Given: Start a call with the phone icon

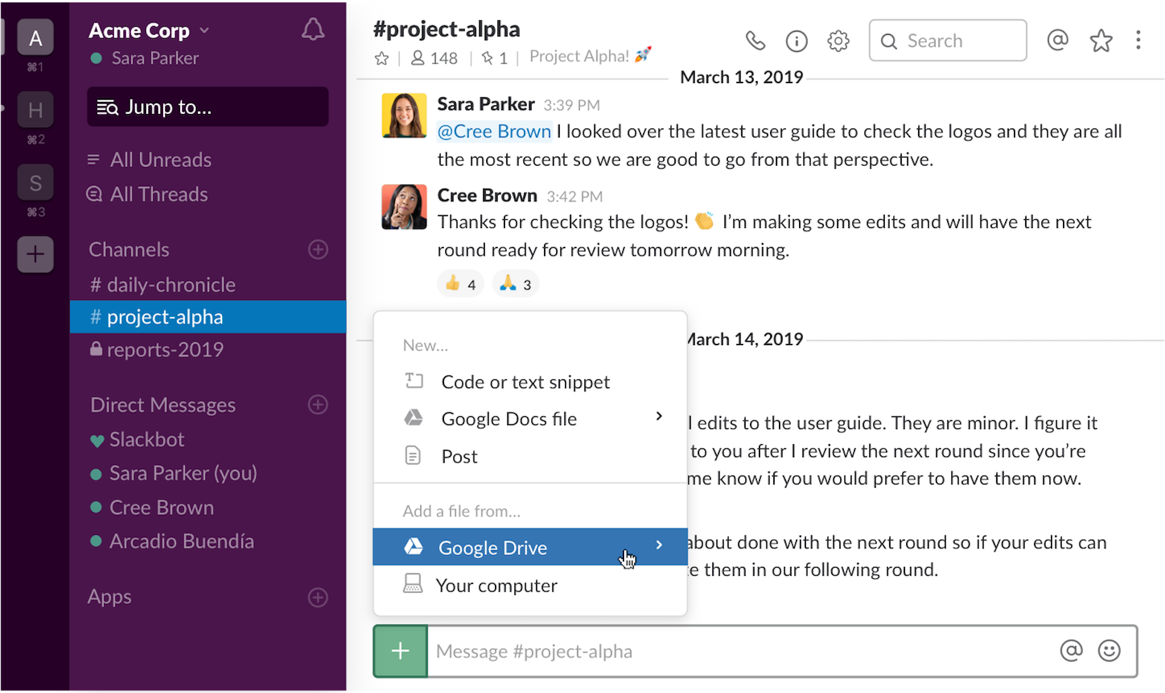Looking at the screenshot, I should [x=755, y=40].
